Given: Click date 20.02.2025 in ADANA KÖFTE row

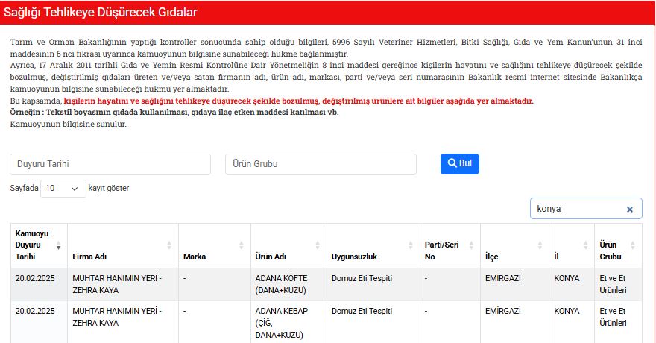Looking at the screenshot, I should (x=35, y=278).
